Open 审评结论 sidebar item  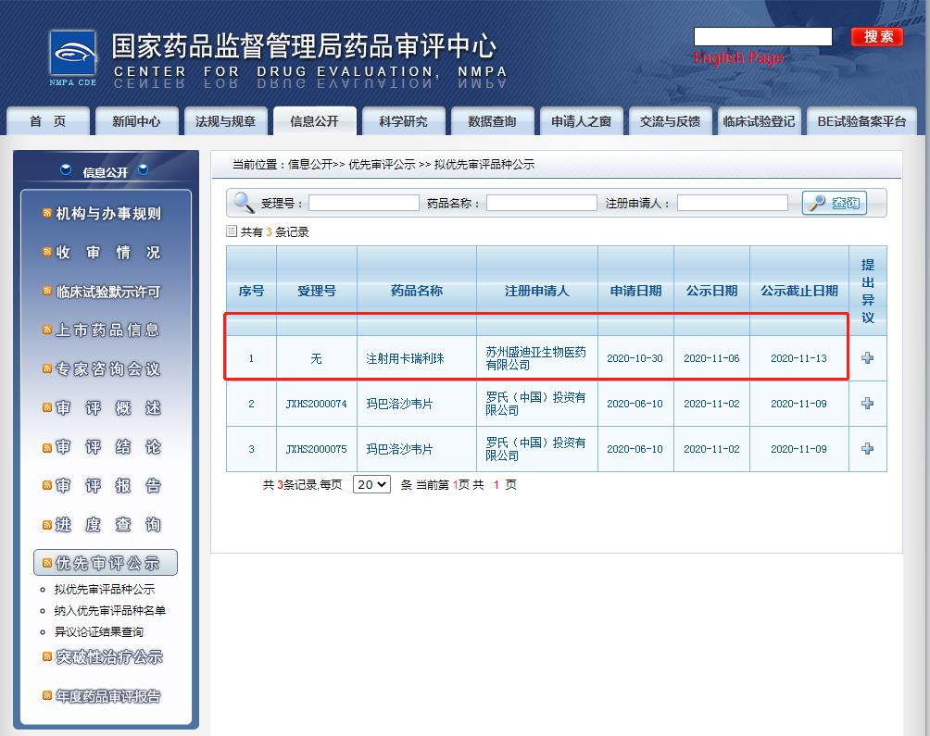click(x=108, y=447)
